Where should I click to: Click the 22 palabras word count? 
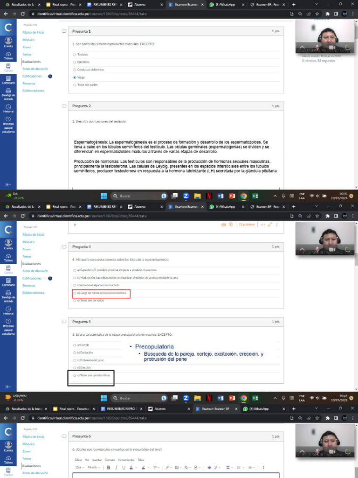coord(247,225)
